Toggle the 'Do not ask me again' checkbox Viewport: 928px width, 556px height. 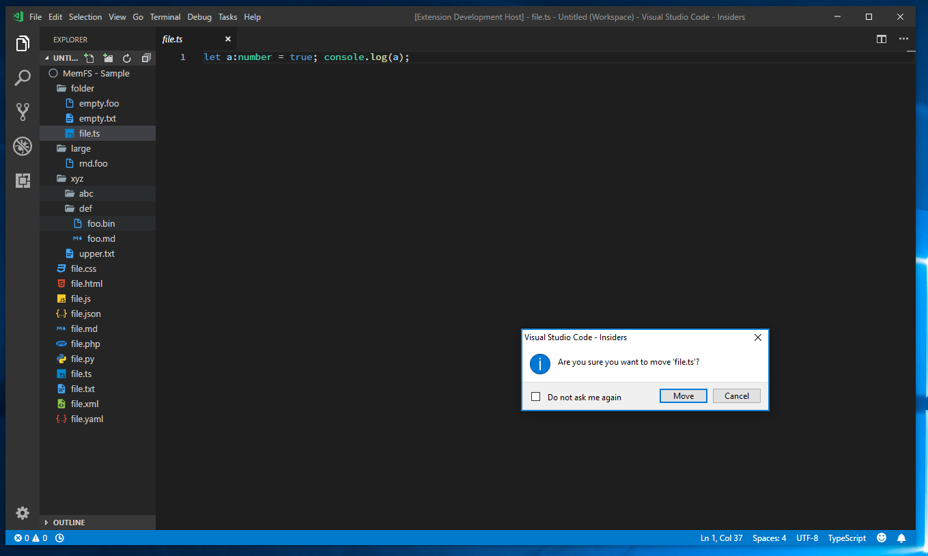point(535,395)
